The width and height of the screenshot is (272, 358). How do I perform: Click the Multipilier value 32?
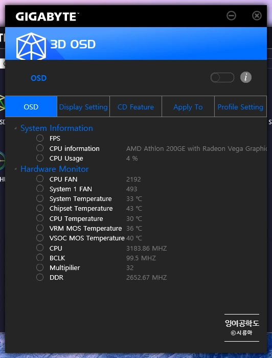pyautogui.click(x=130, y=268)
